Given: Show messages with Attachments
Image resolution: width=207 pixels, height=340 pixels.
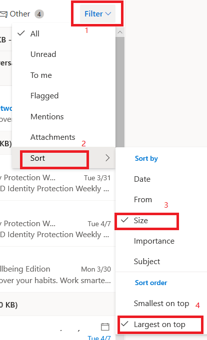Looking at the screenshot, I should [x=63, y=137].
